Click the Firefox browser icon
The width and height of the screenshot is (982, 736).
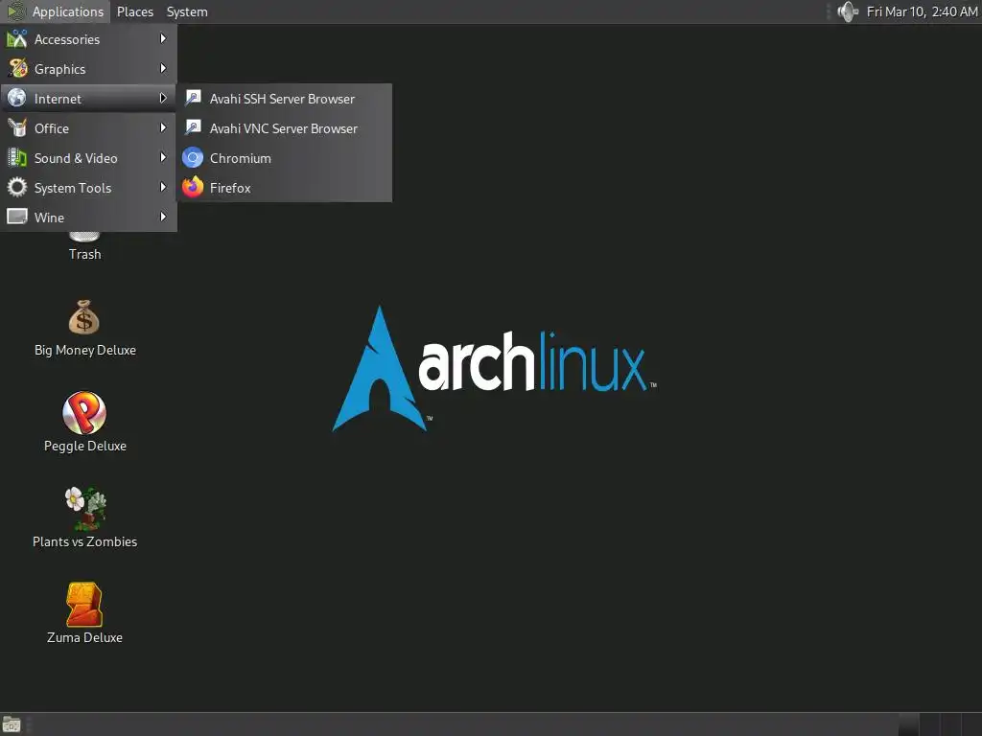tap(193, 187)
